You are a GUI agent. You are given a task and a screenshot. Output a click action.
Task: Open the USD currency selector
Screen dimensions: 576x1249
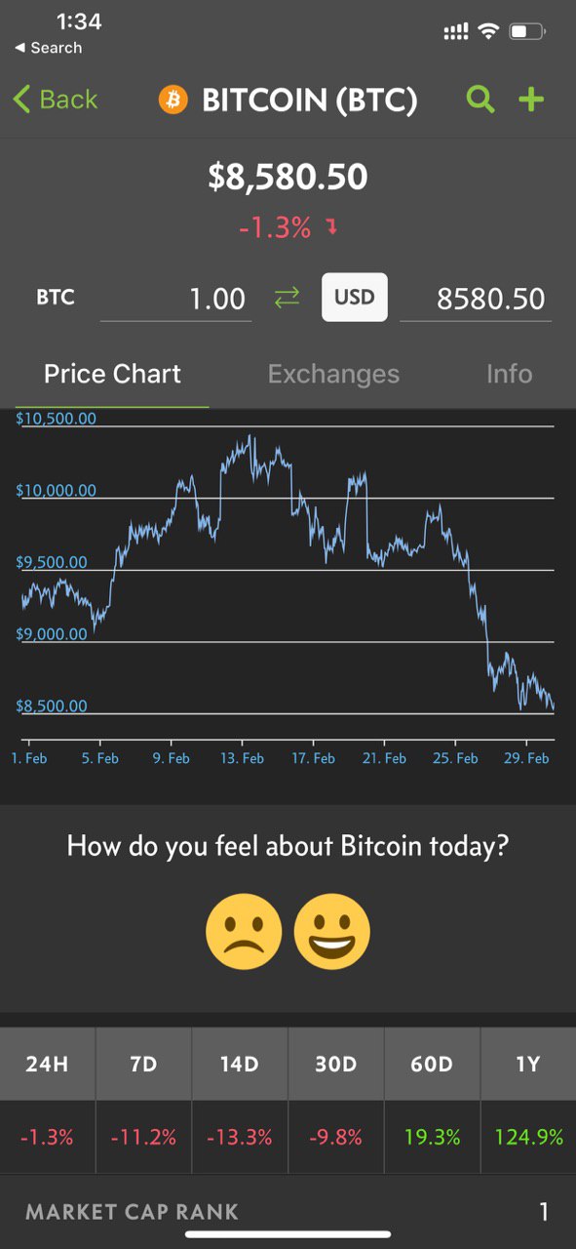[355, 297]
